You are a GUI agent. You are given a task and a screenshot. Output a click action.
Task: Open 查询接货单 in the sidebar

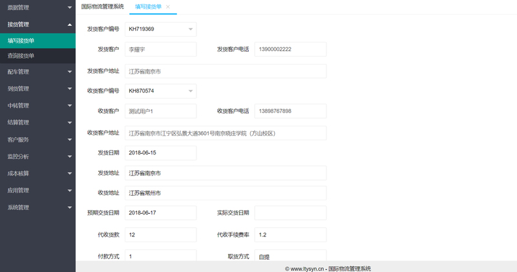[37, 56]
